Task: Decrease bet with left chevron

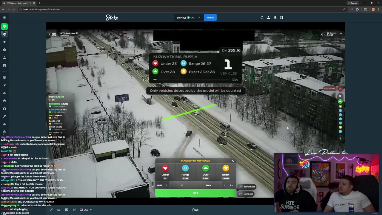Action: [x=167, y=185]
